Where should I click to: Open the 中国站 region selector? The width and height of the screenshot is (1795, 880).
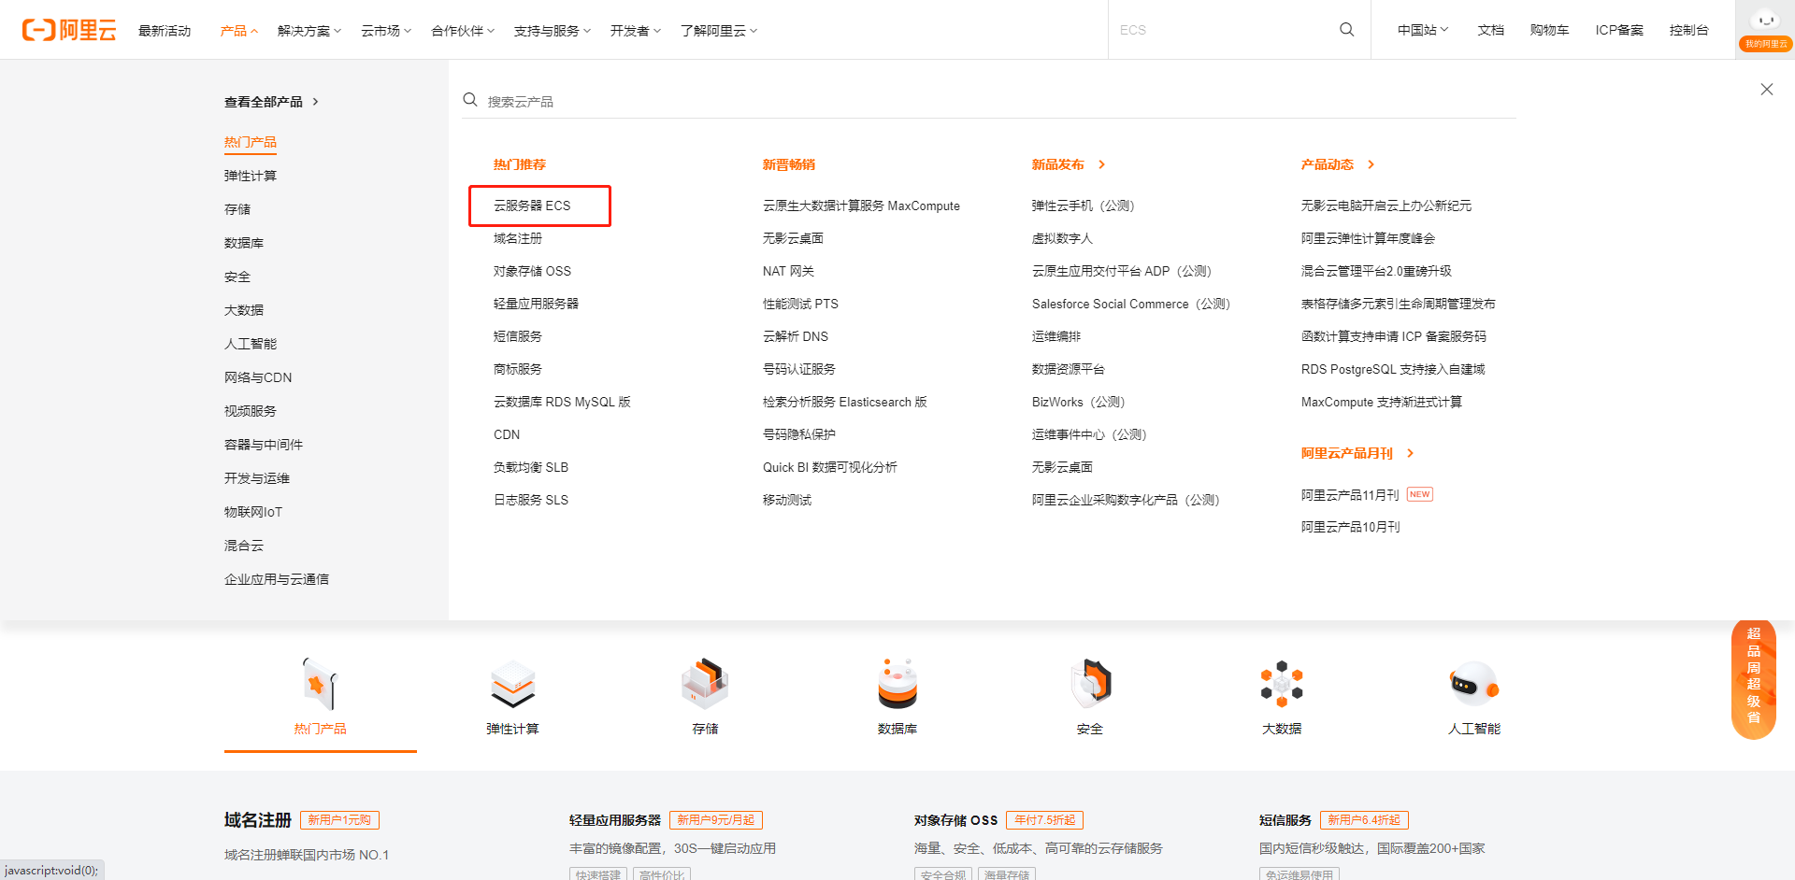tap(1423, 30)
